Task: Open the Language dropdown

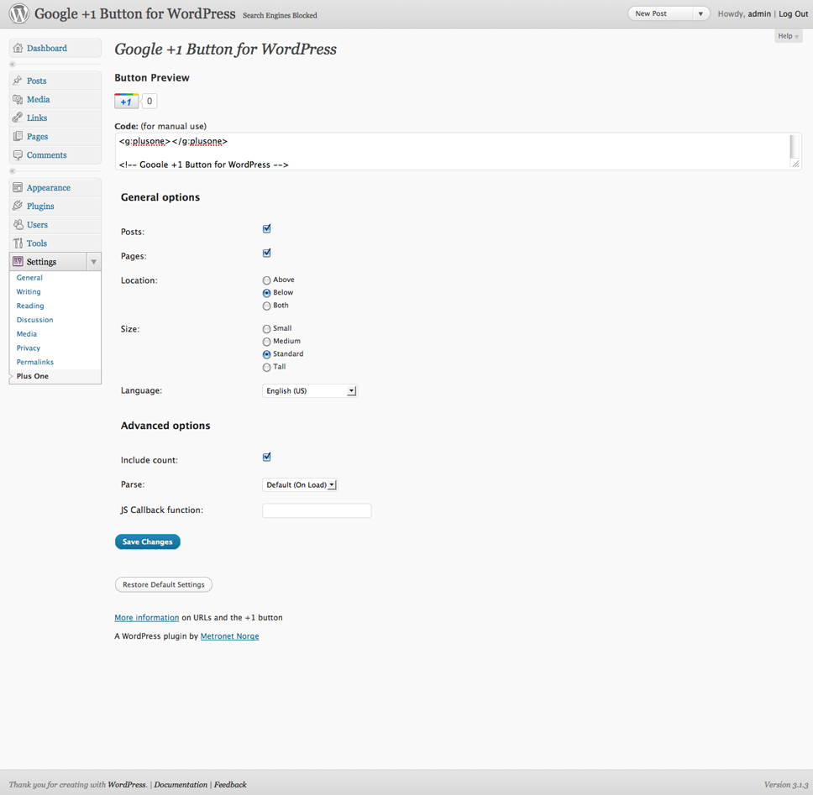Action: tap(310, 390)
